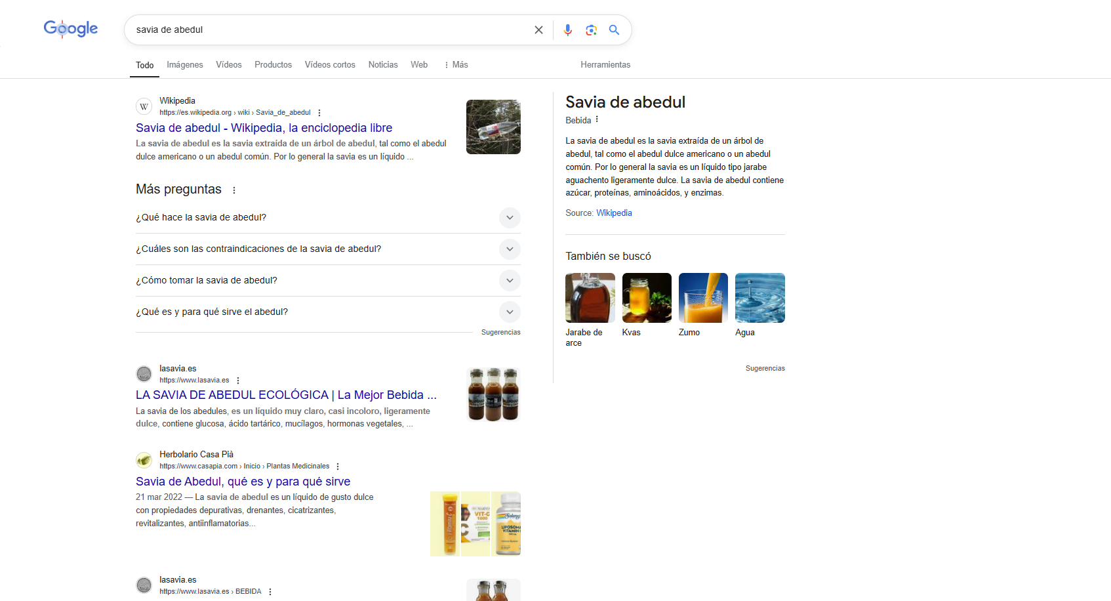Start a voice search with the microphone icon

567,30
